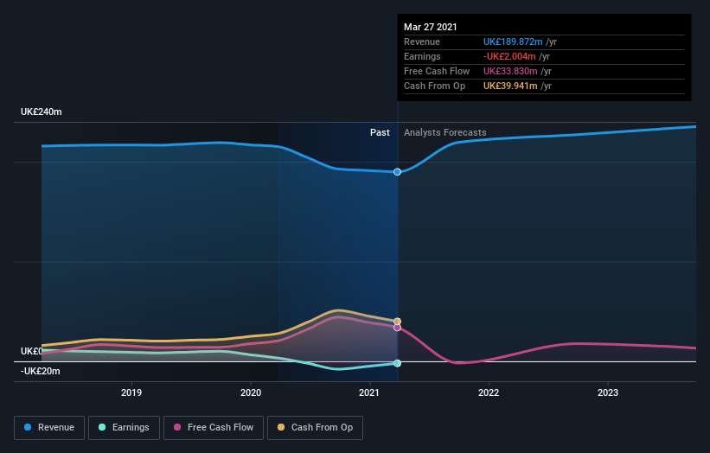Click the Free Cash Flow label in tooltip

437,71
